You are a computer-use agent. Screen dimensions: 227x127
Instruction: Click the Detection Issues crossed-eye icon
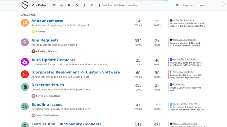pyautogui.click(x=25, y=87)
